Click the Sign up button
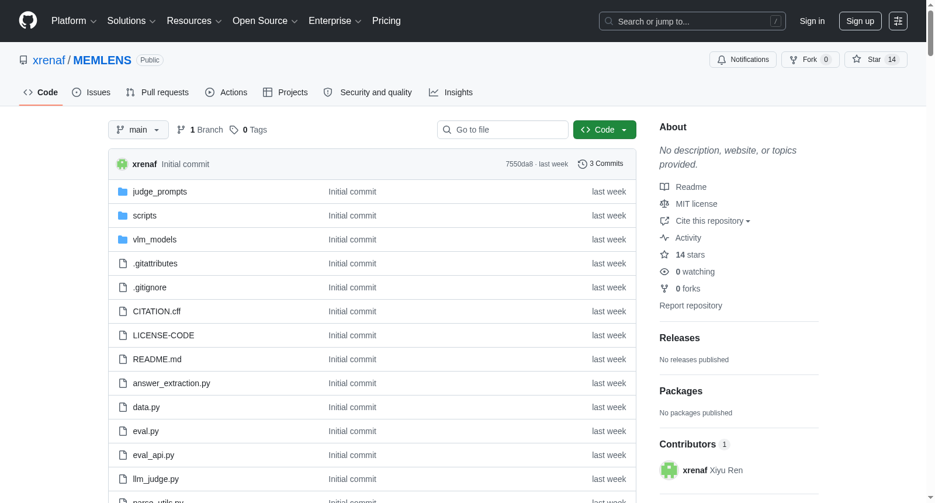The height and width of the screenshot is (503, 935). 860,21
